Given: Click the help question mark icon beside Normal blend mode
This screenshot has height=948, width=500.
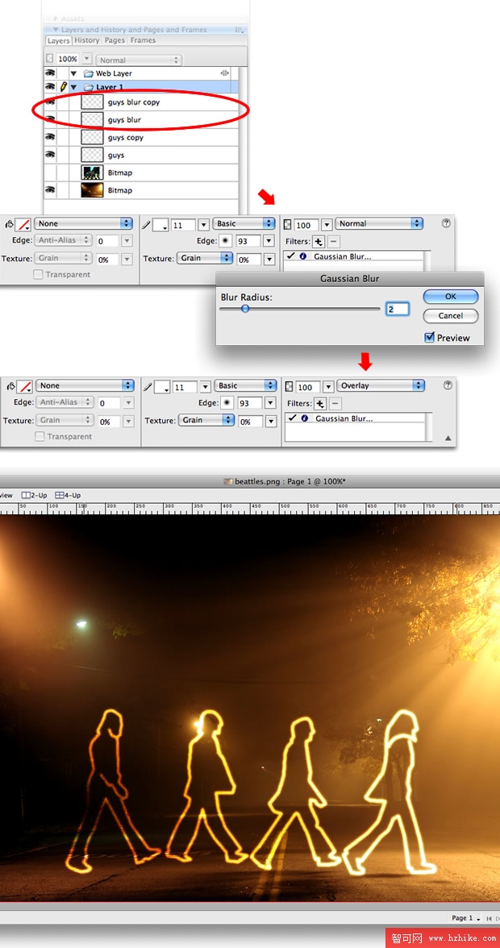Looking at the screenshot, I should tap(446, 223).
